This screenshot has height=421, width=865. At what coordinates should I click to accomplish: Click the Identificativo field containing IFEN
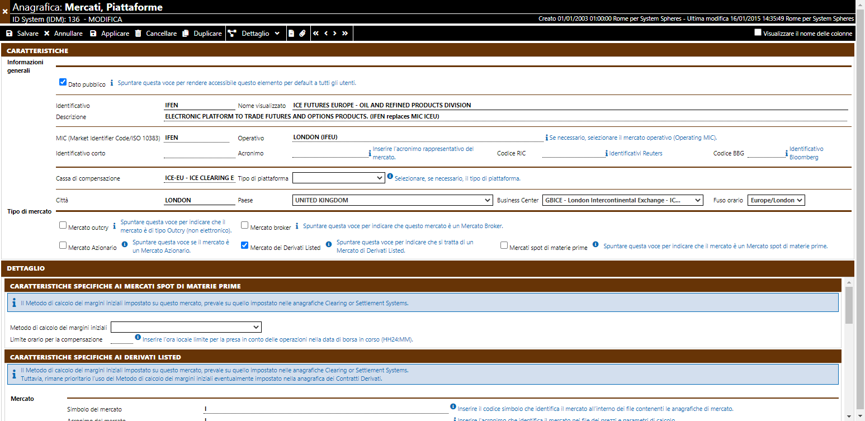pos(200,105)
